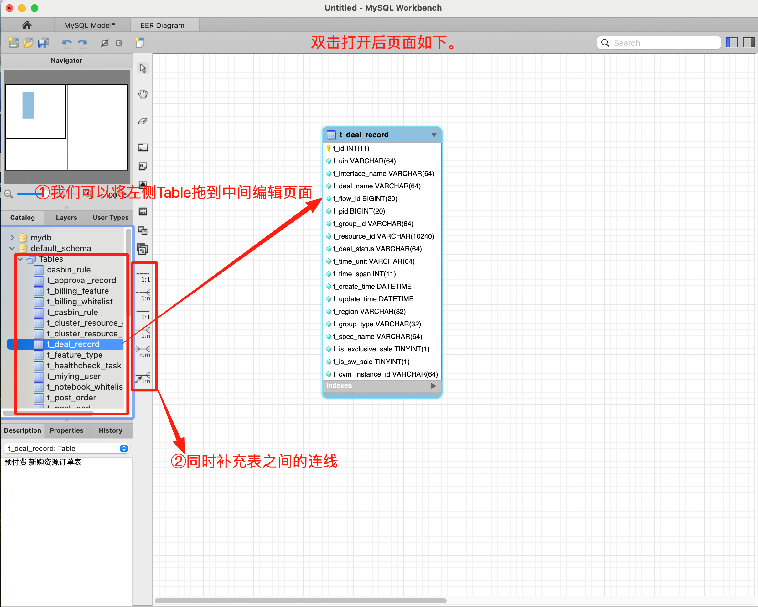
Task: Select the 1:n non-identifying relationship tool
Action: pos(143,295)
